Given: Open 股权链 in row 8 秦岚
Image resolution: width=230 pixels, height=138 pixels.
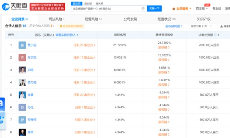Looking at the screenshot, I should point(164,135).
